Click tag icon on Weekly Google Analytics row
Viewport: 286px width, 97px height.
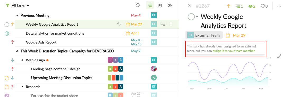tap(119, 24)
